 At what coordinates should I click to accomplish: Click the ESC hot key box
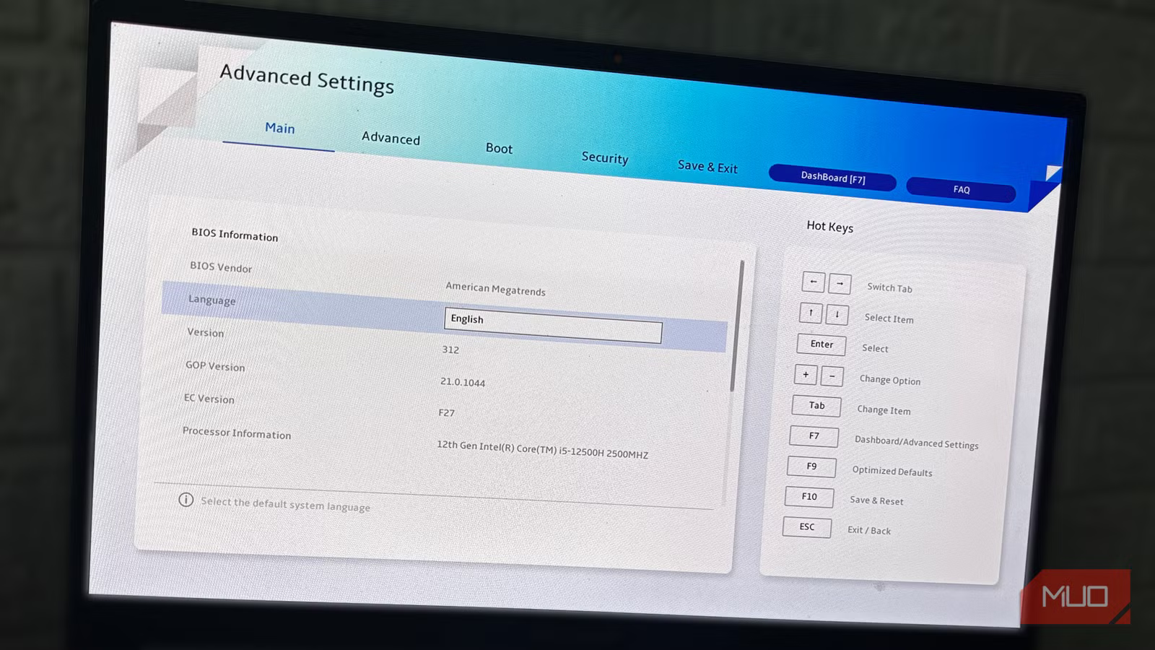click(807, 526)
